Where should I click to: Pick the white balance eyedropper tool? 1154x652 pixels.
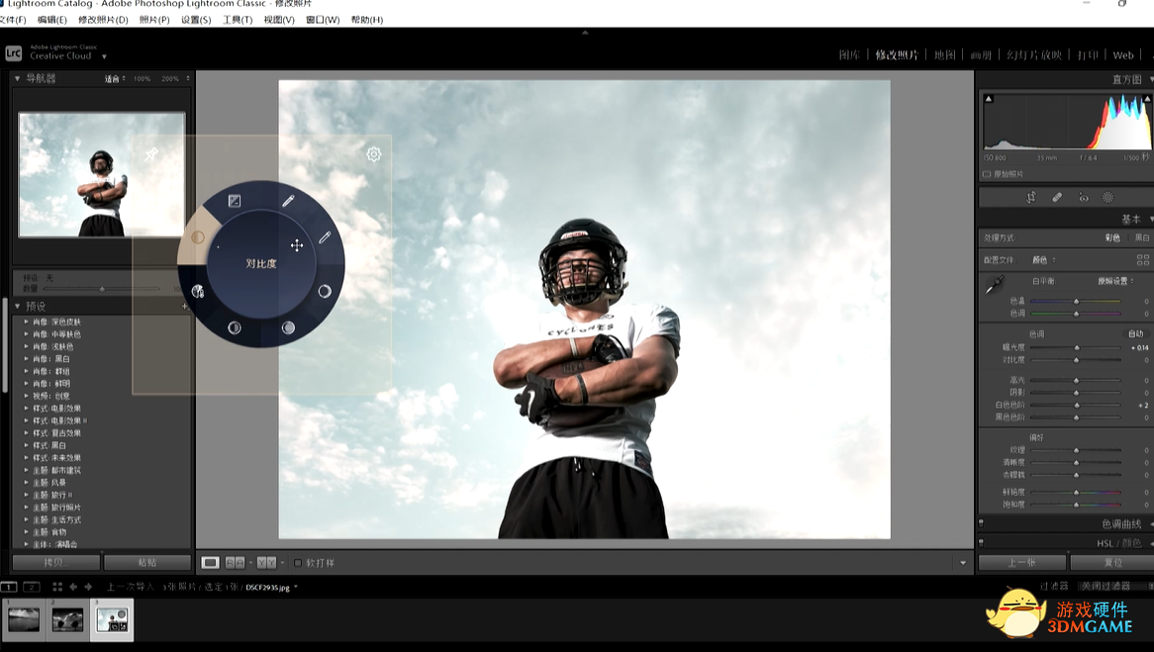(994, 286)
